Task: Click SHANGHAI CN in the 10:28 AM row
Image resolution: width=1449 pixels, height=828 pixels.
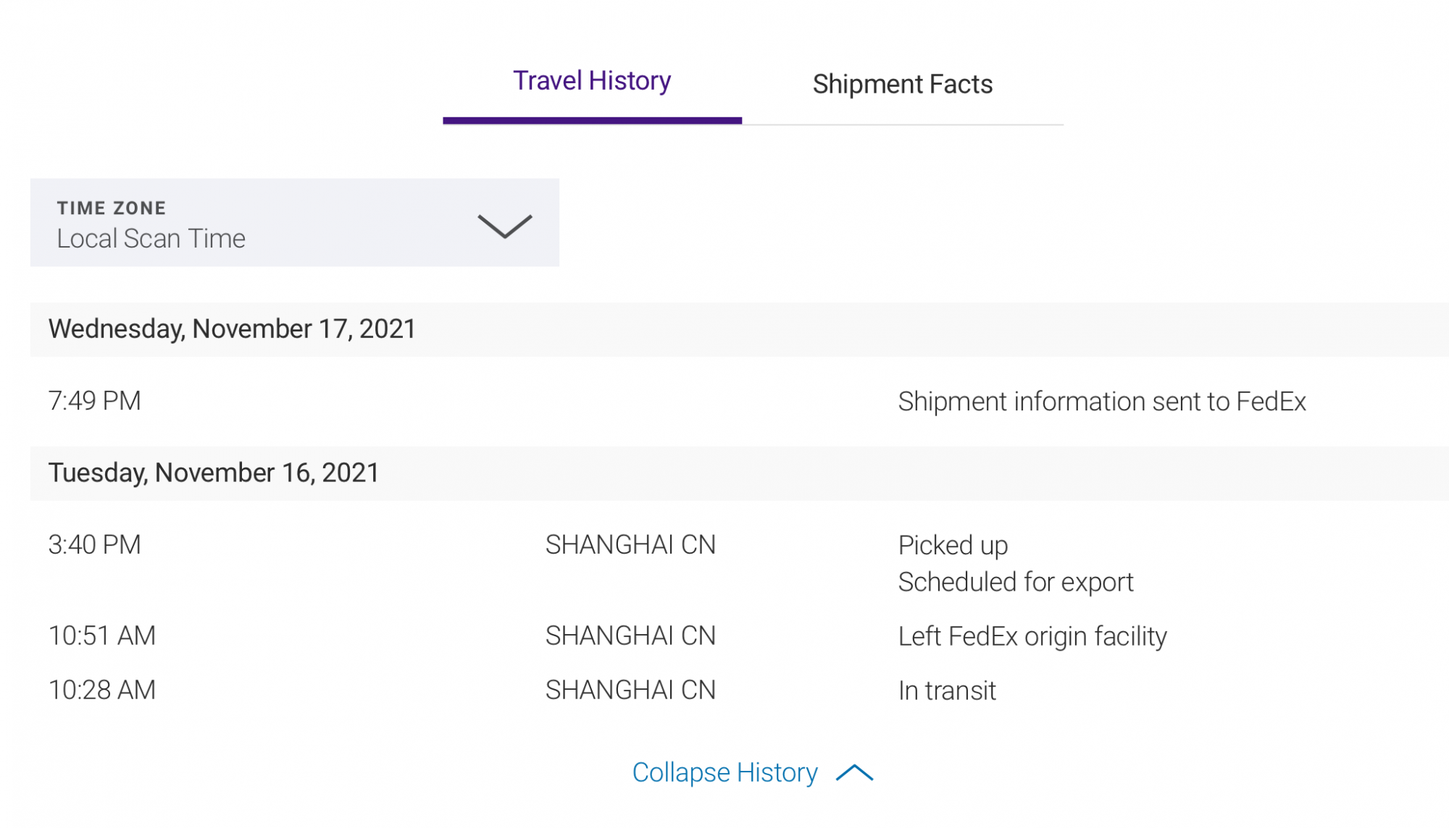Action: point(630,690)
